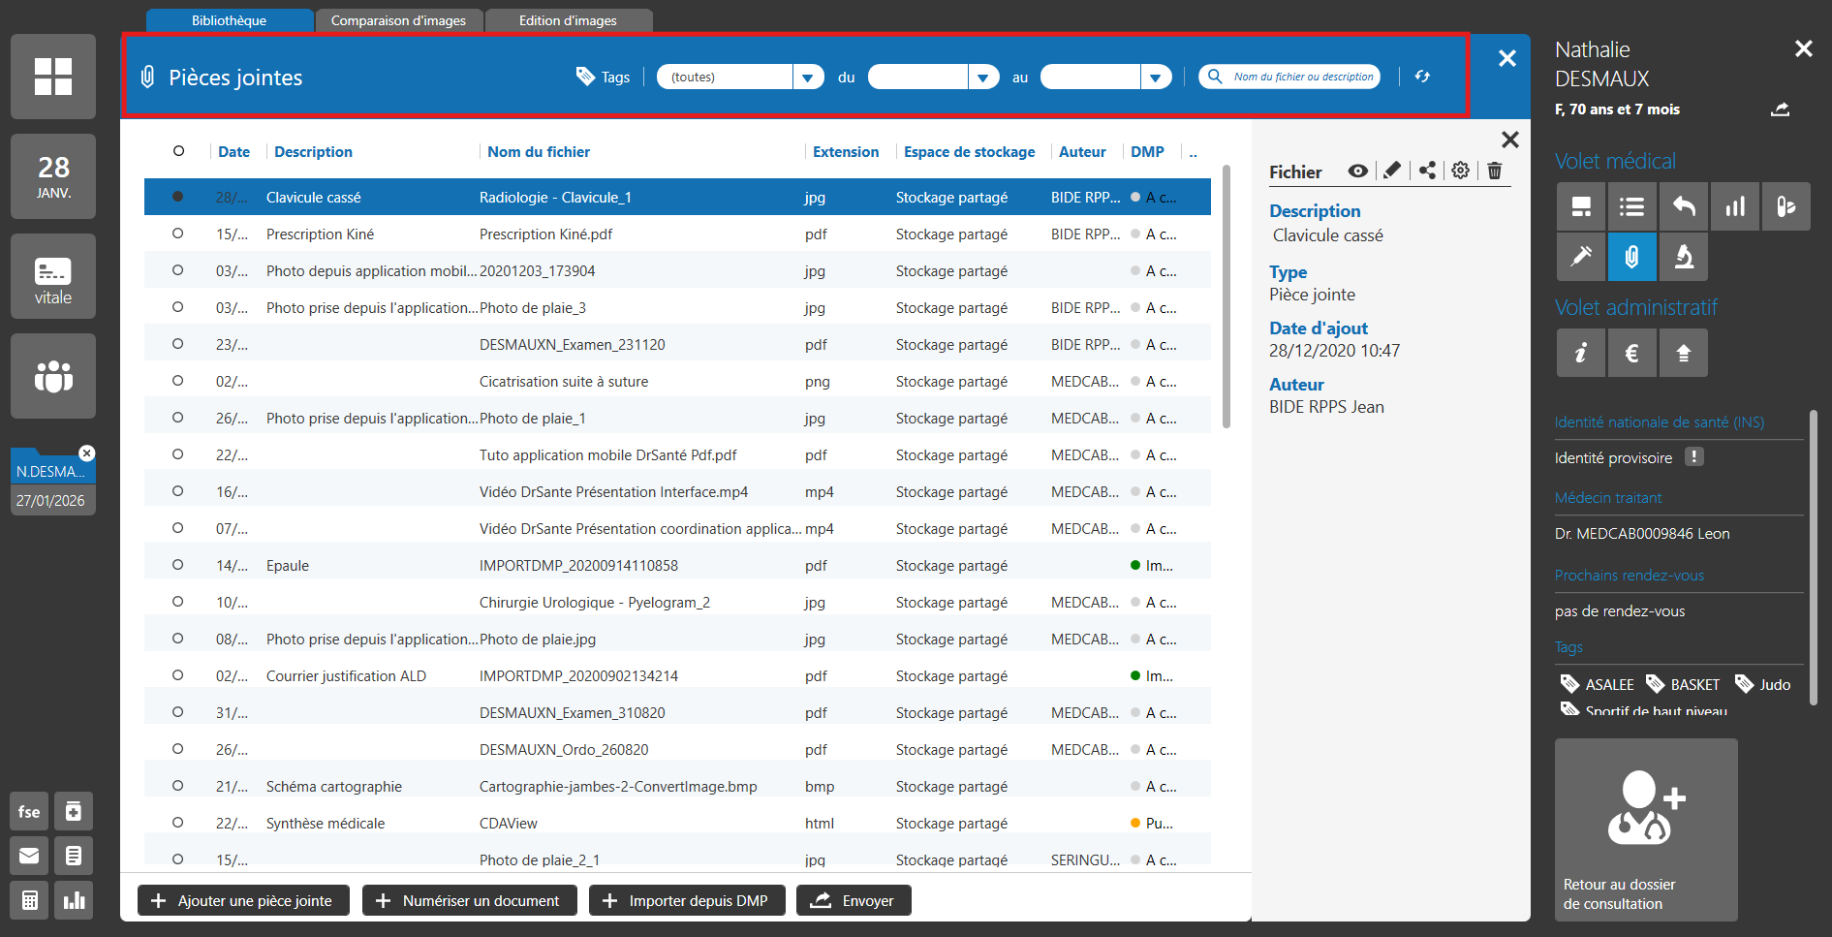This screenshot has width=1832, height=937.
Task: Expand the Tags dropdown showing (toutes)
Action: point(808,78)
